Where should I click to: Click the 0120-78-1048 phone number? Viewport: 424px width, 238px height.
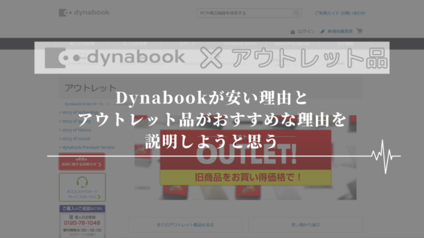82,223
